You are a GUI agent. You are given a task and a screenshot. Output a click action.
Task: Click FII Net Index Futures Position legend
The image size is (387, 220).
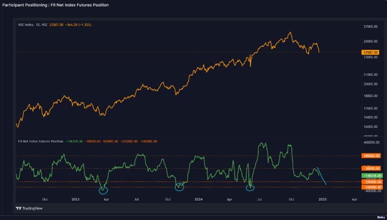[41, 141]
